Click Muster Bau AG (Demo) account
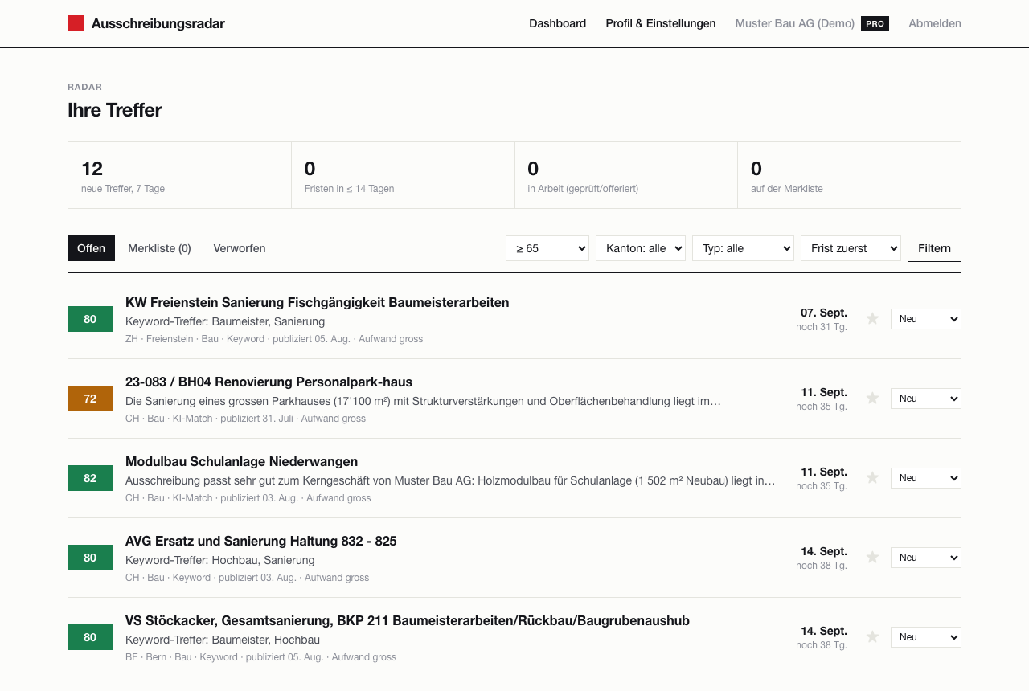The height and width of the screenshot is (691, 1029). click(795, 23)
